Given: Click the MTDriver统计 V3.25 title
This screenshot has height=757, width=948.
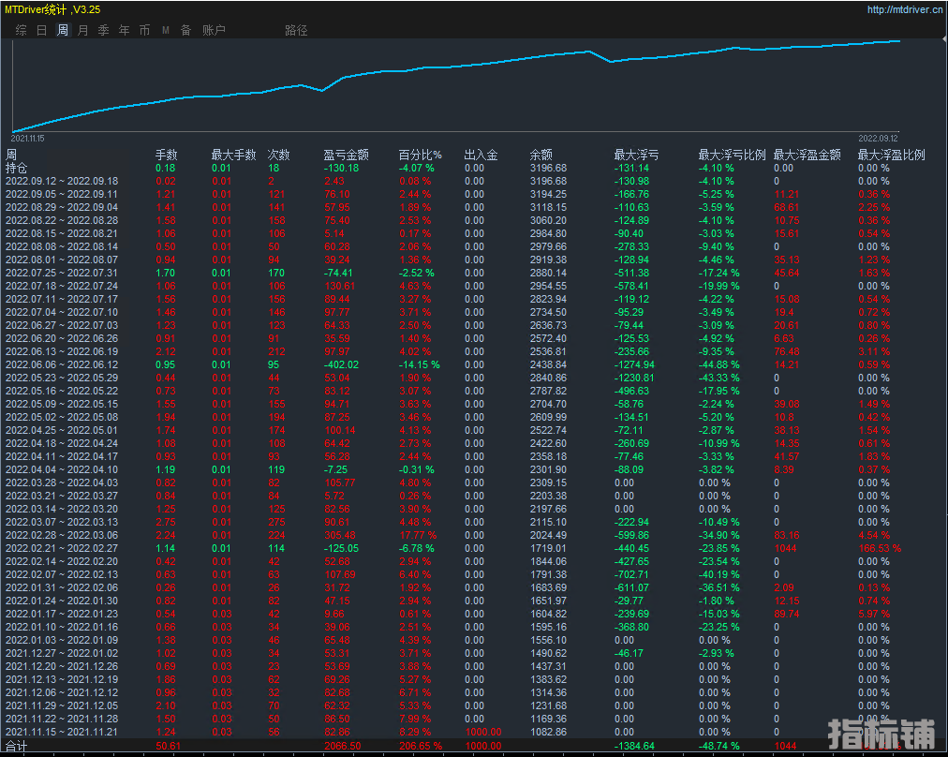Looking at the screenshot, I should tap(52, 9).
